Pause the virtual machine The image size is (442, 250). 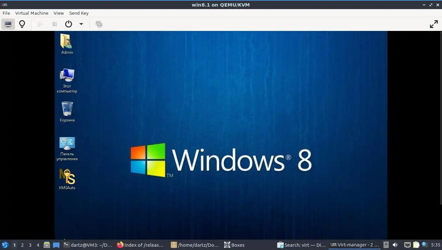coord(55,24)
